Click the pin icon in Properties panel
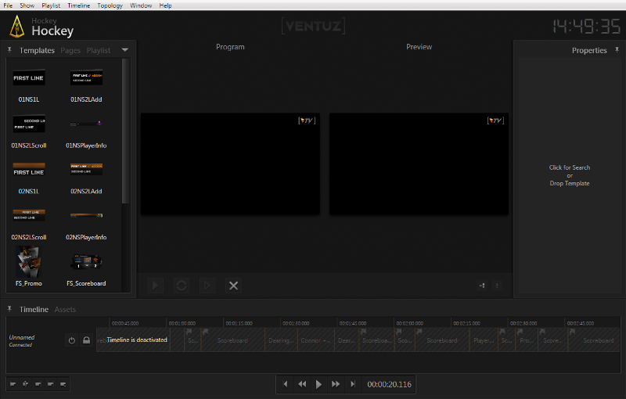The width and height of the screenshot is (626, 399). tap(617, 50)
